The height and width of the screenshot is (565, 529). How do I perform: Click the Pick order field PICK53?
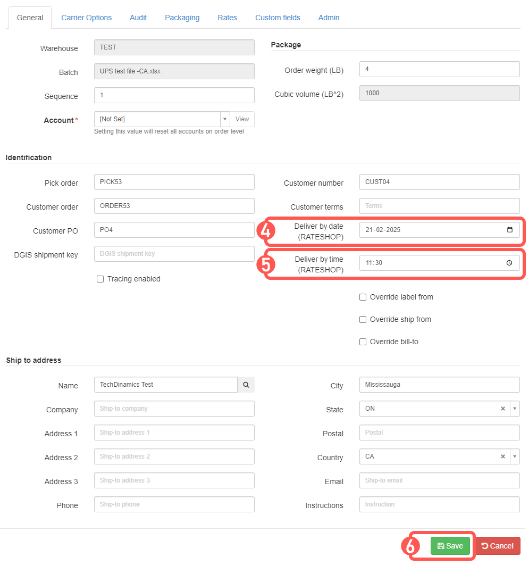point(174,182)
